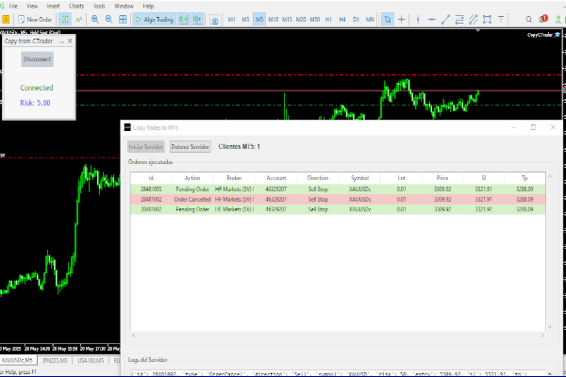This screenshot has width=566, height=377.
Task: Minimize the Copy from CTrader panel
Action: (x=61, y=41)
